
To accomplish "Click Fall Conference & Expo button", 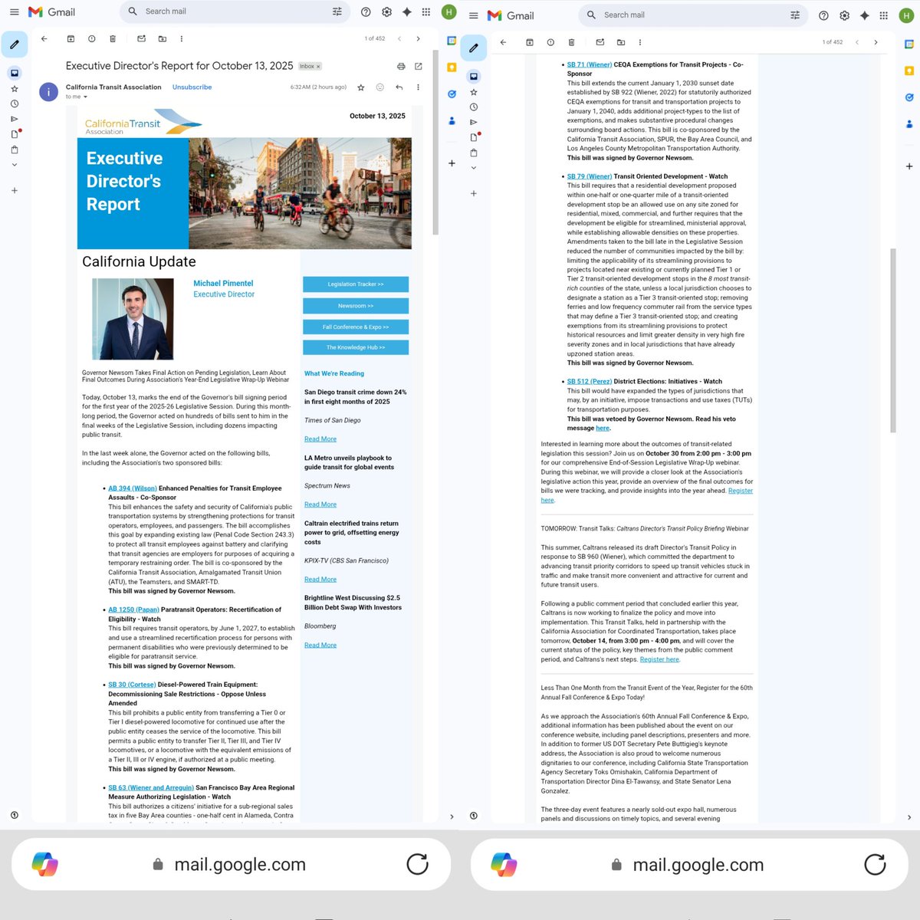I will tap(356, 327).
